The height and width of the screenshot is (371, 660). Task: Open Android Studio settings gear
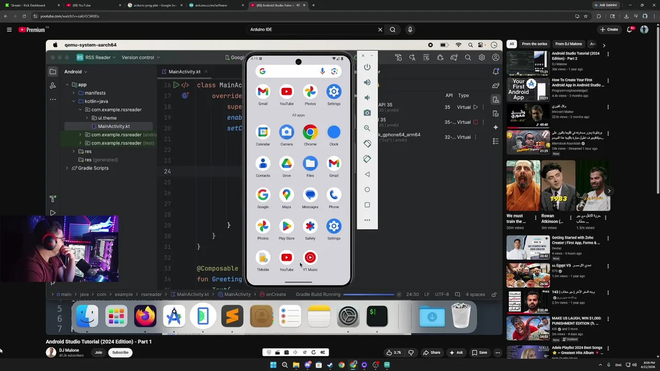click(482, 58)
